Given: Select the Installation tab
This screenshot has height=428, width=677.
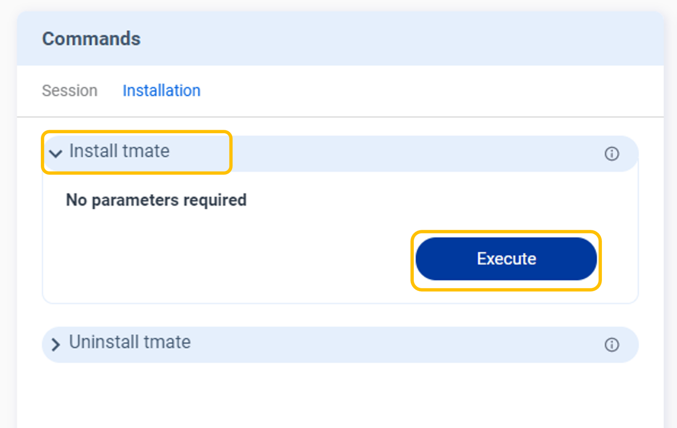Looking at the screenshot, I should coord(161,90).
